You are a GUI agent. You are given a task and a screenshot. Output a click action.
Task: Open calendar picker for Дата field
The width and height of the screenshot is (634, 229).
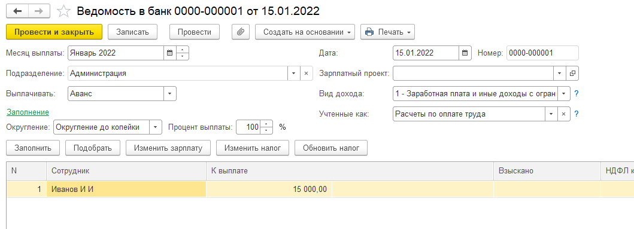465,53
